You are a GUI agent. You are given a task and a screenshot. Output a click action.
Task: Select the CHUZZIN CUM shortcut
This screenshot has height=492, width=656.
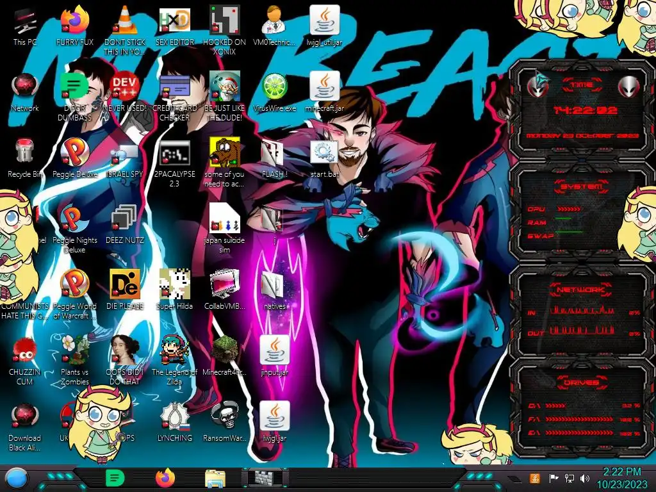click(25, 361)
